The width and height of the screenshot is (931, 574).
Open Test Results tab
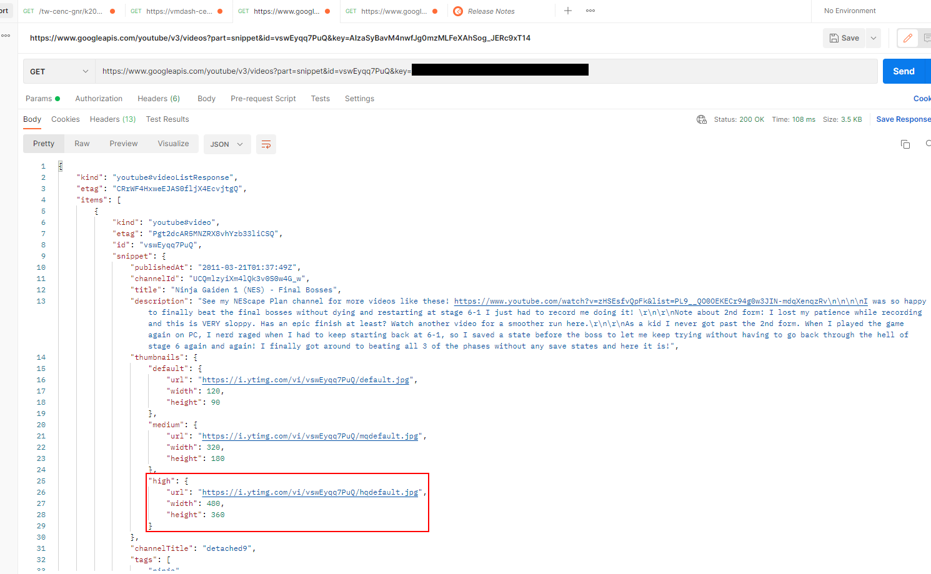point(167,119)
